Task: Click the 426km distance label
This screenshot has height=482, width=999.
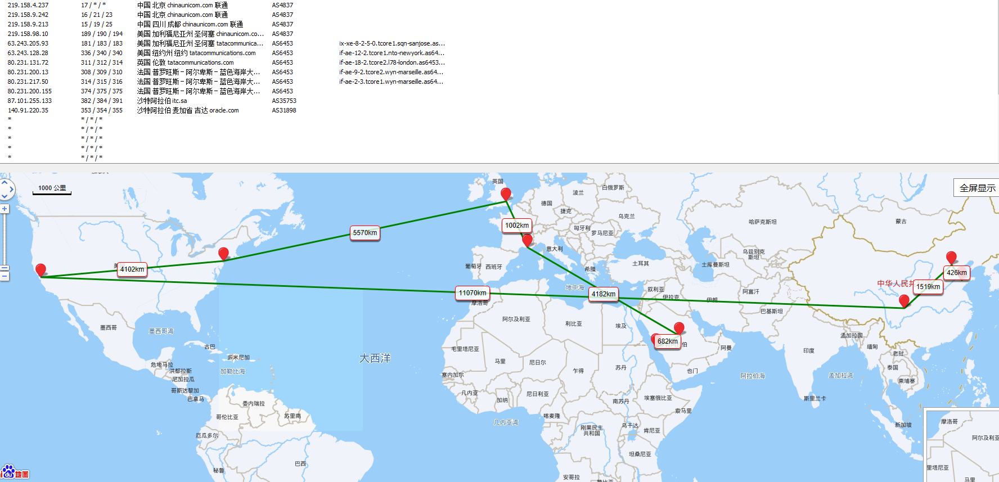Action: point(957,273)
